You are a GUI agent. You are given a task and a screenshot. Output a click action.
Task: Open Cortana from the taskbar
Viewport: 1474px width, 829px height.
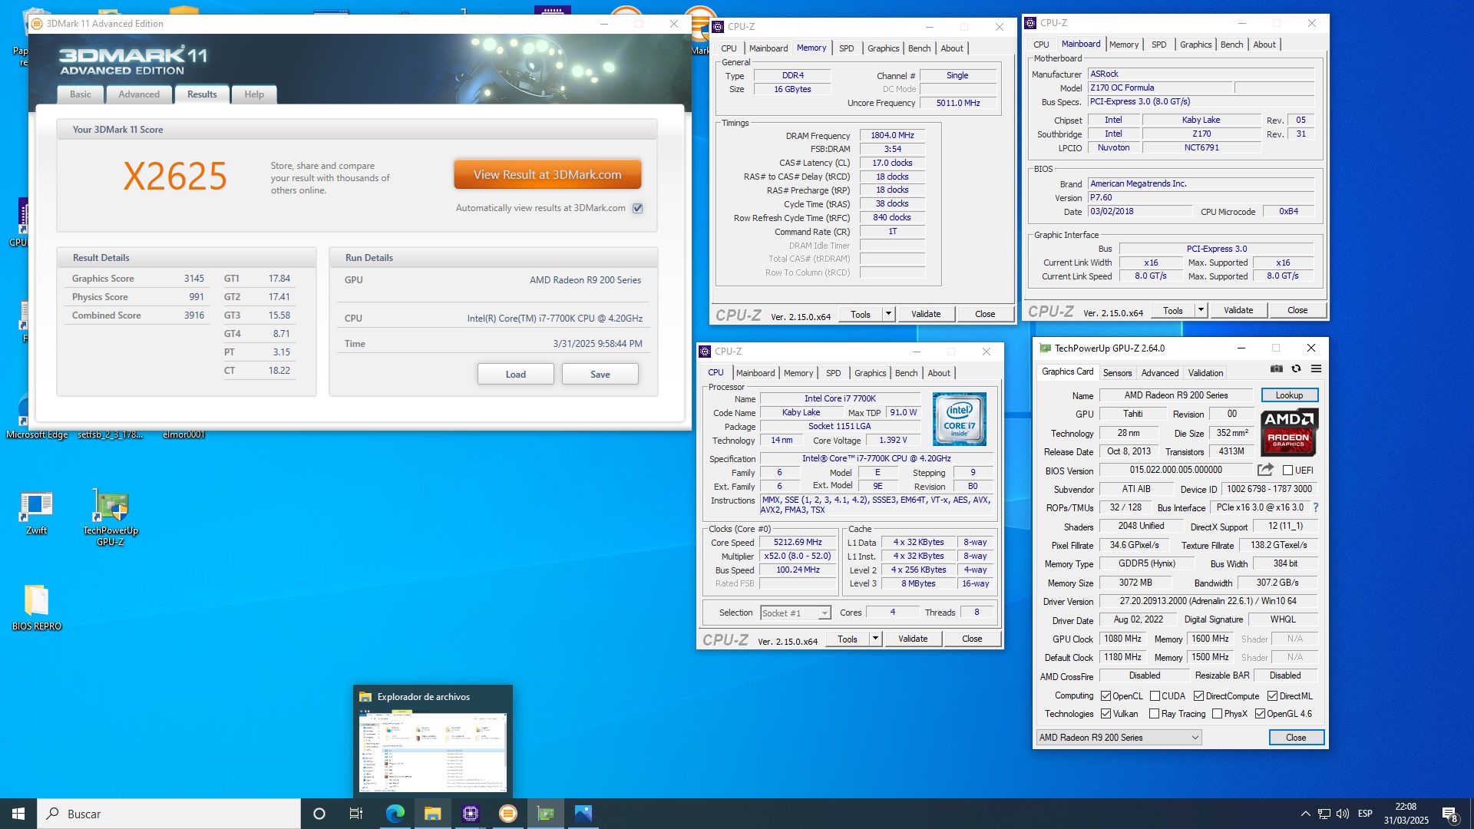[319, 814]
